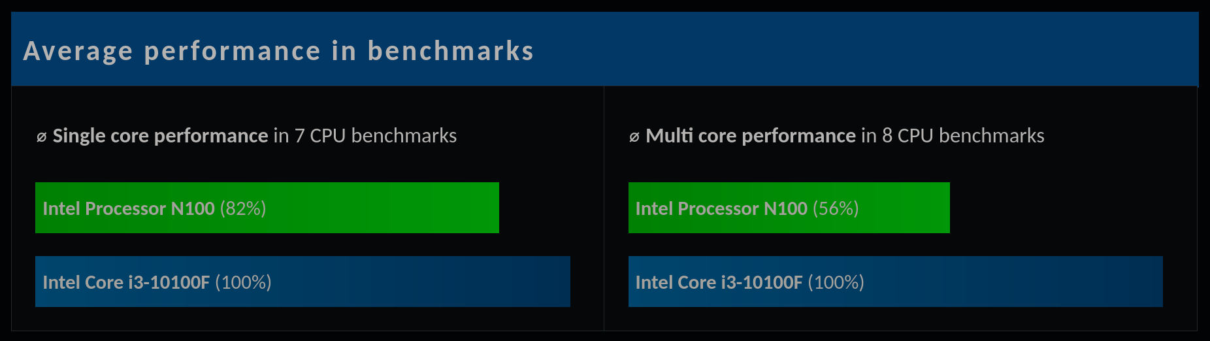
Task: Click the Average performance in benchmarks title
Action: [278, 51]
